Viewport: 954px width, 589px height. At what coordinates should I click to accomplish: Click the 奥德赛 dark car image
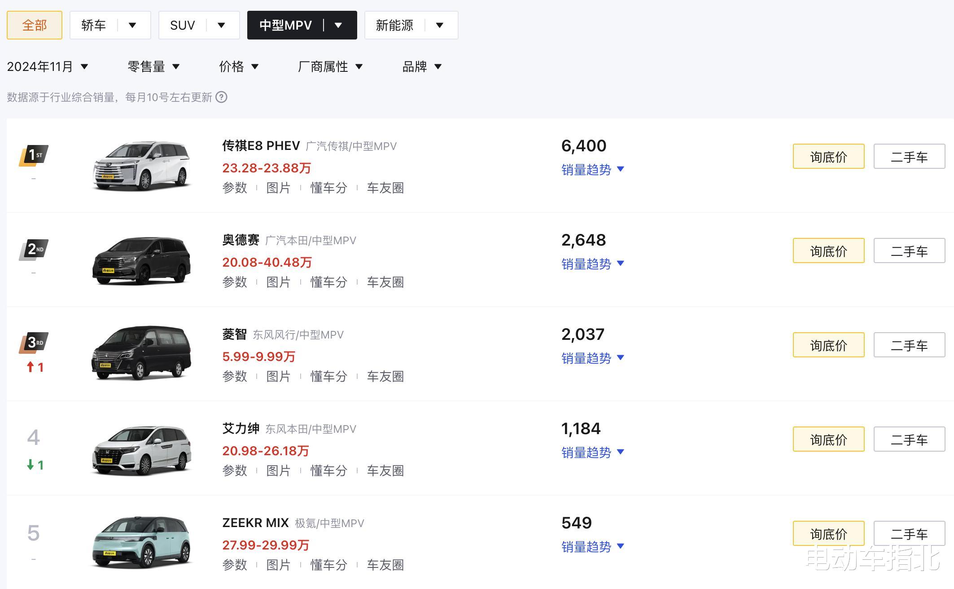pyautogui.click(x=142, y=260)
